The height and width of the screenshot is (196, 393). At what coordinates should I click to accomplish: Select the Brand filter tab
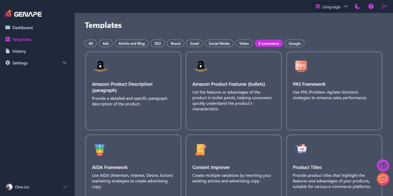175,43
